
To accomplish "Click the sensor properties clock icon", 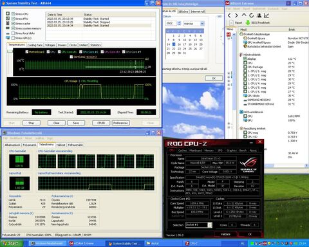I will pyautogui.click(x=241, y=34).
